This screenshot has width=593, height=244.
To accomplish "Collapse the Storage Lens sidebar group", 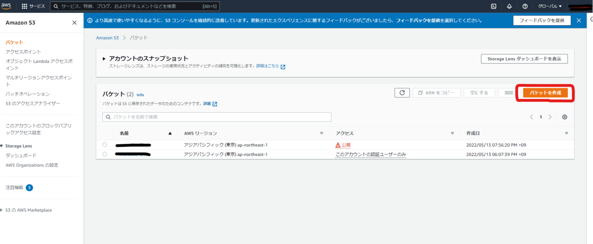I will click(x=2, y=146).
